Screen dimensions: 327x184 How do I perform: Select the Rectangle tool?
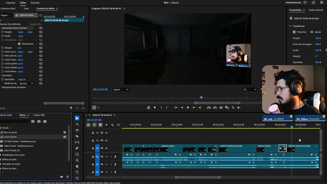[77, 154]
